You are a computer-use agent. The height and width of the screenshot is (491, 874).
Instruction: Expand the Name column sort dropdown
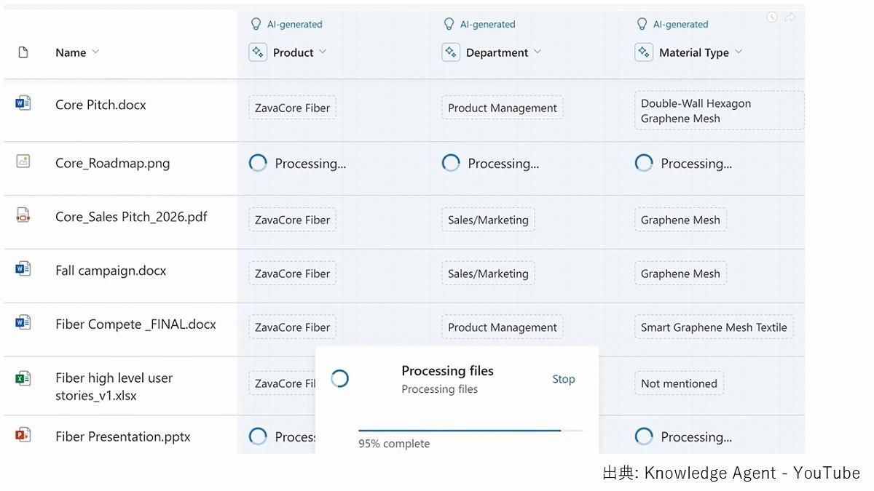click(95, 52)
